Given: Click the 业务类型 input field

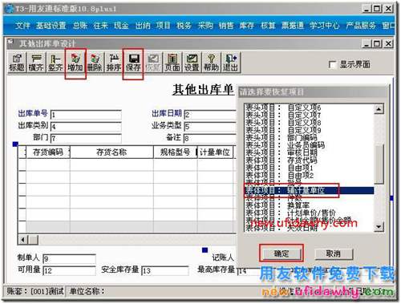Looking at the screenshot, I should 210,126.
